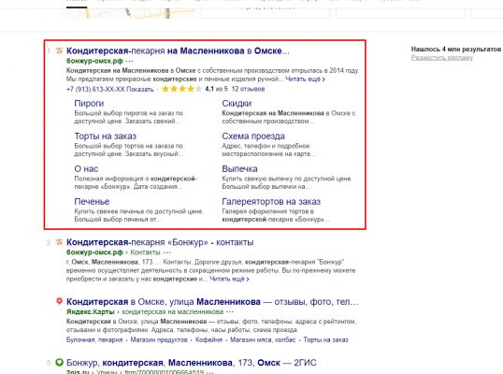The width and height of the screenshot is (503, 374).
Task: Open the 'Кофейня' category link
Action: pos(208,339)
